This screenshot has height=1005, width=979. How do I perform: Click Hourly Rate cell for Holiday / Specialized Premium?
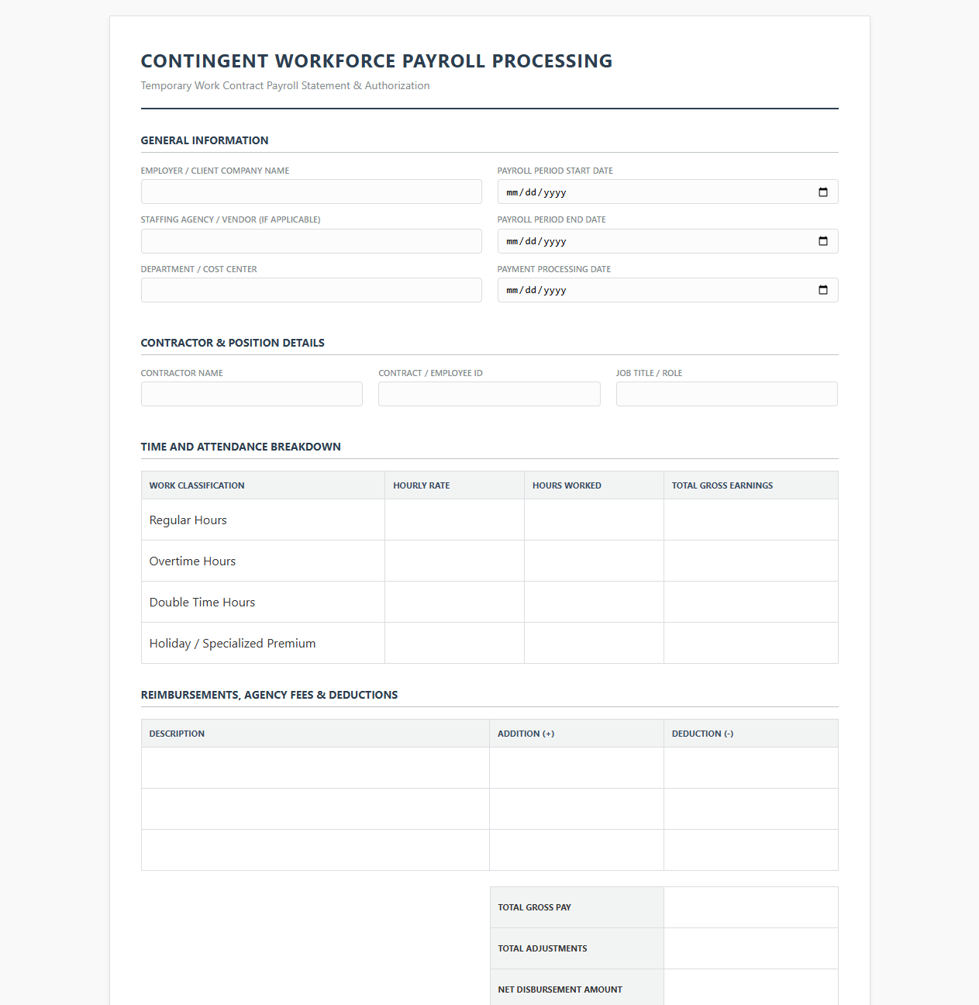(x=454, y=643)
